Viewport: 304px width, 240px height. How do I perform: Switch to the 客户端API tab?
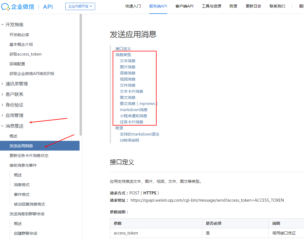(184, 6)
